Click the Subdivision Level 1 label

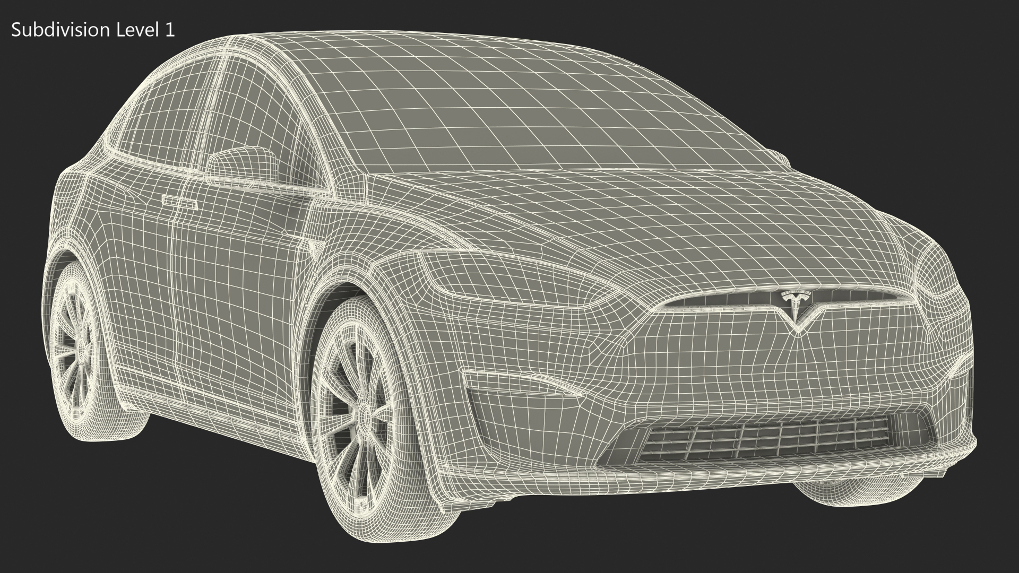point(93,30)
